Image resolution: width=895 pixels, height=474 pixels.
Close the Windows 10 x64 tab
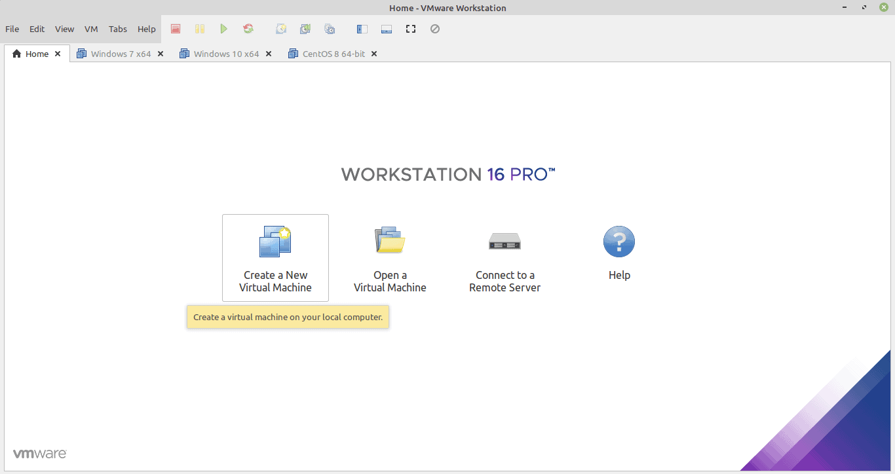click(269, 54)
